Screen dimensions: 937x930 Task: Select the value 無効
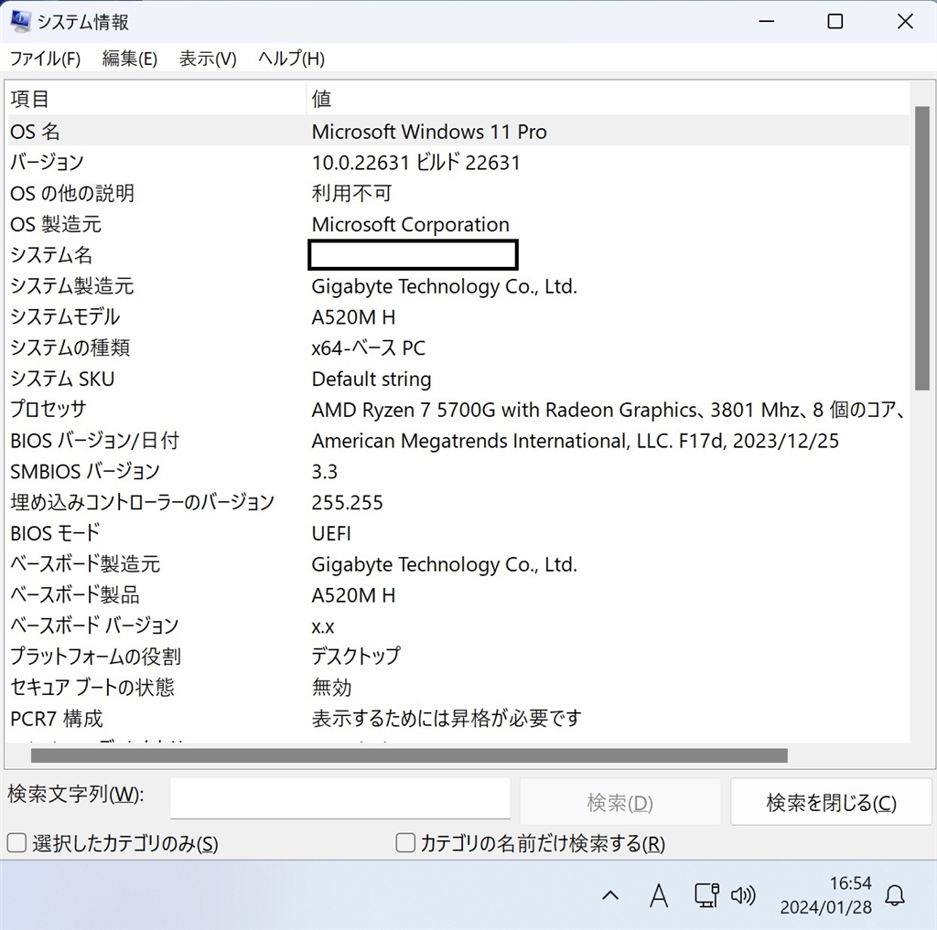coord(331,688)
